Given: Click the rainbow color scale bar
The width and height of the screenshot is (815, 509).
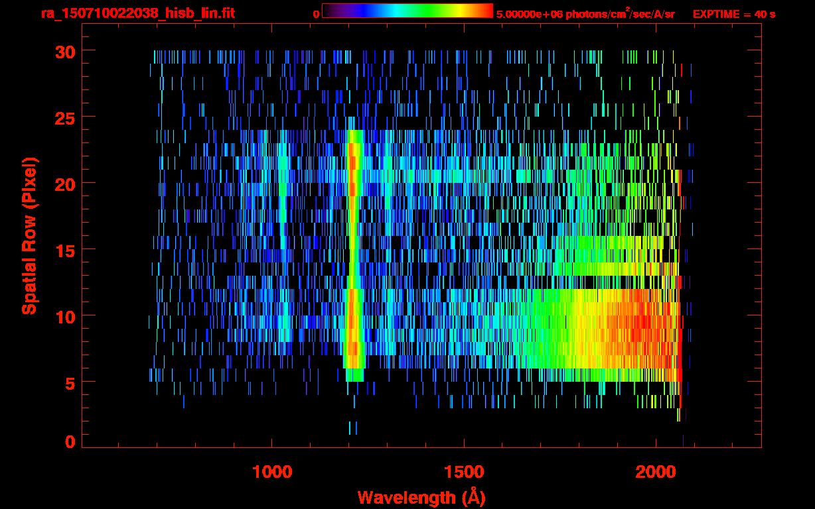Looking at the screenshot, I should pyautogui.click(x=407, y=11).
